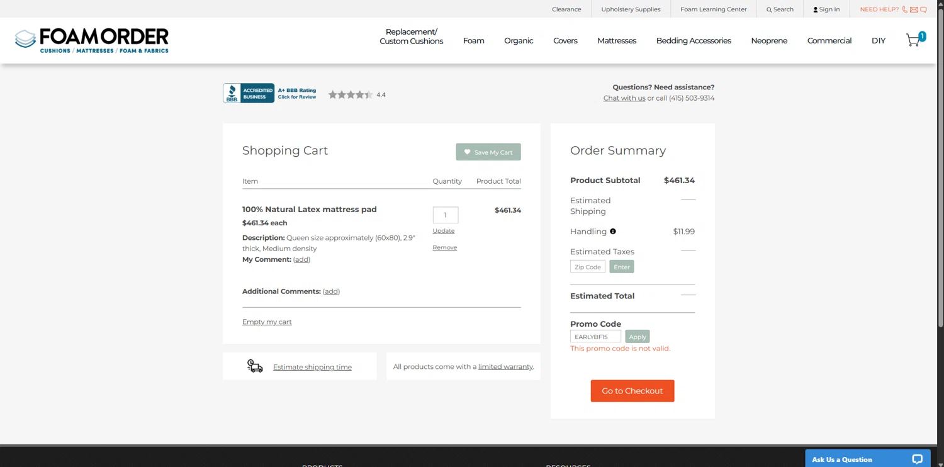944x467 pixels.
Task: Open Replacement/Custom Cushions menu
Action: [x=411, y=37]
